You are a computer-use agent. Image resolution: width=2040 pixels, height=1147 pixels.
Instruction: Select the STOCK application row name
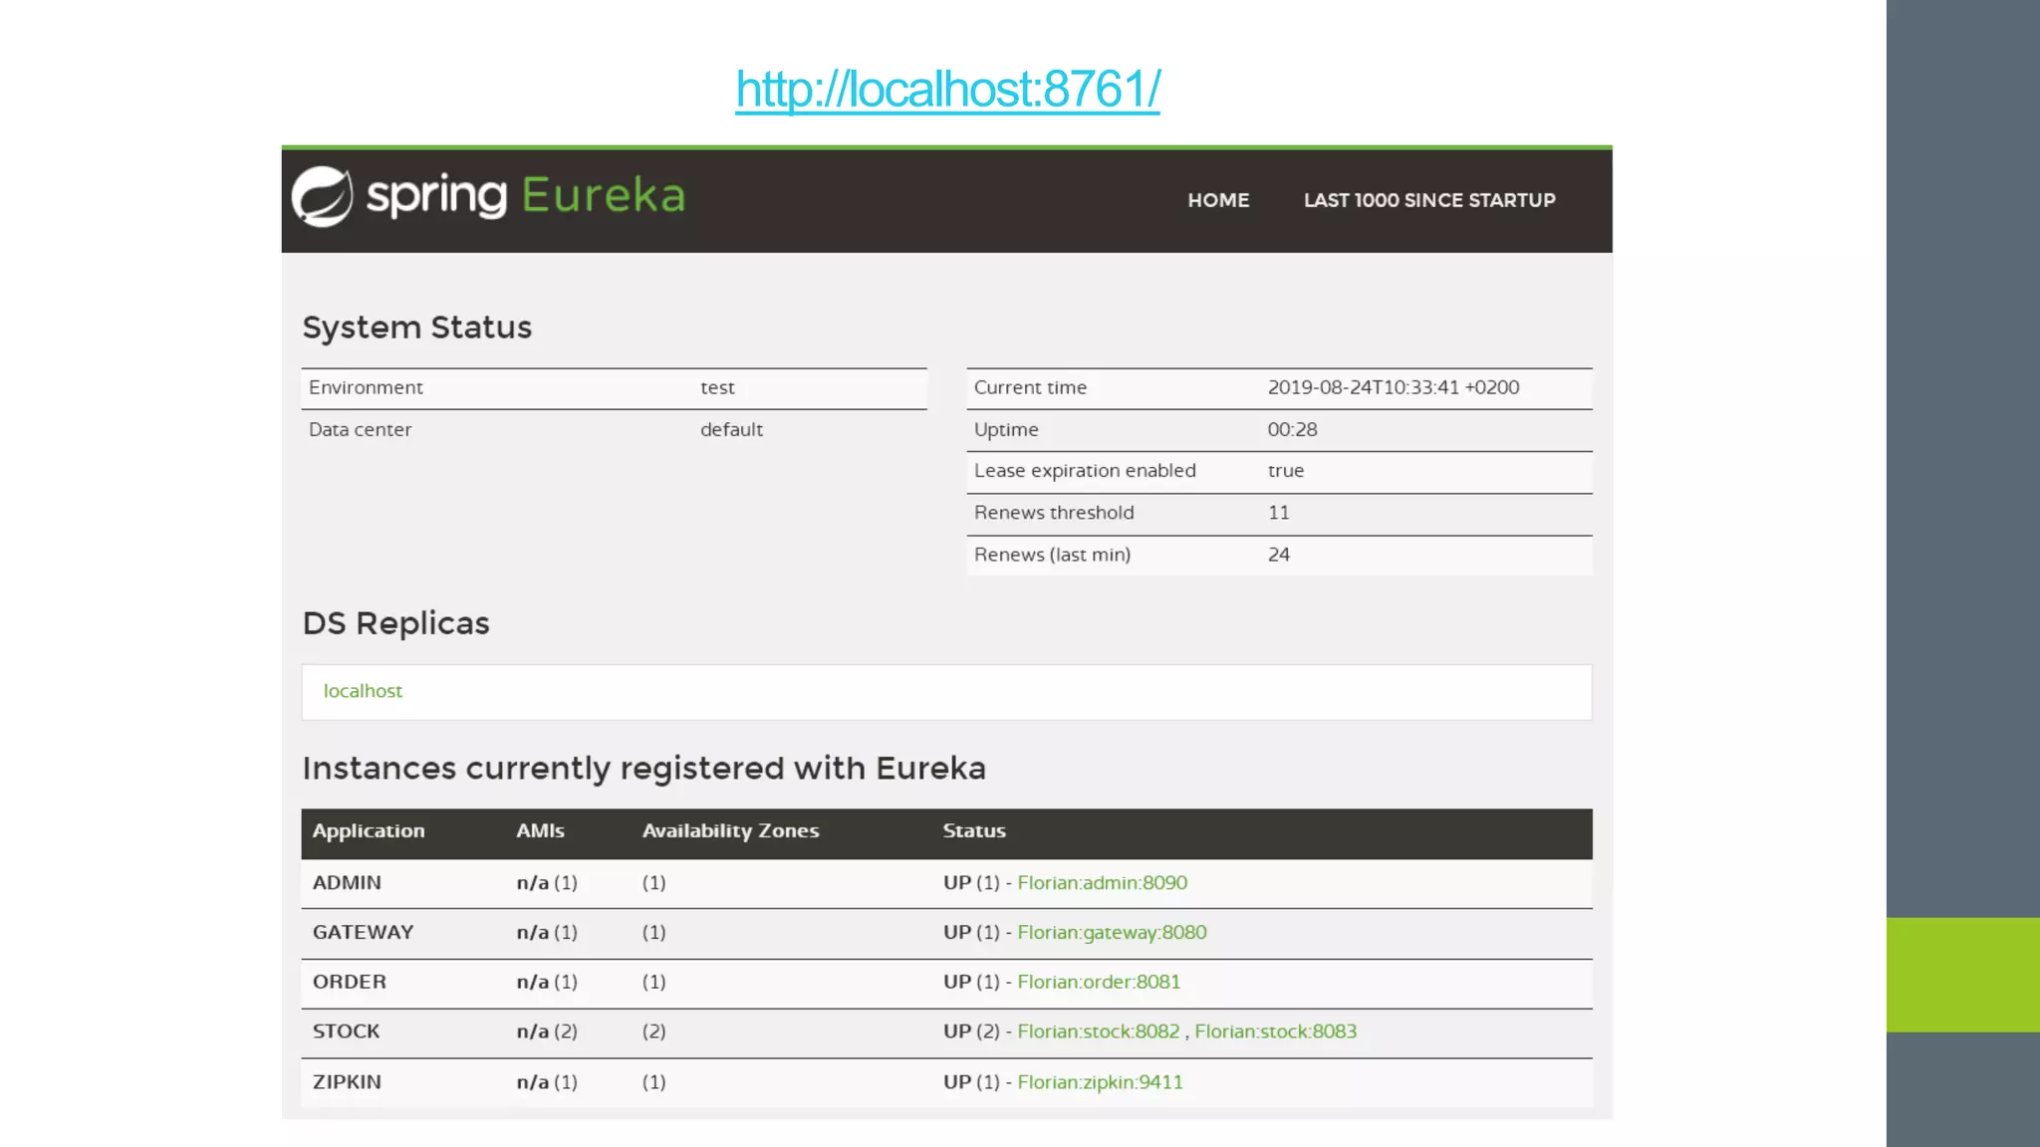[x=346, y=1032]
